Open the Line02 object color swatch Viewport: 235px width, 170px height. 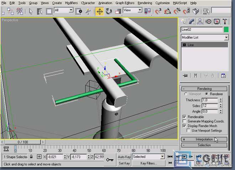point(226,30)
